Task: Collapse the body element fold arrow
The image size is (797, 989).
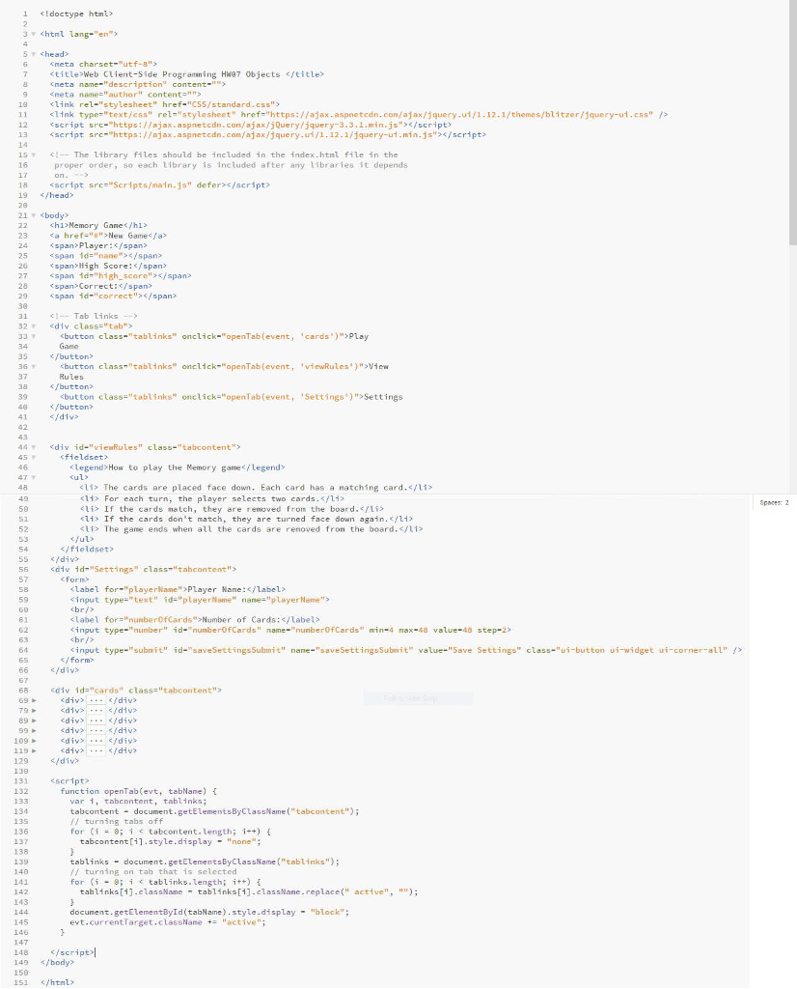Action: click(35, 215)
